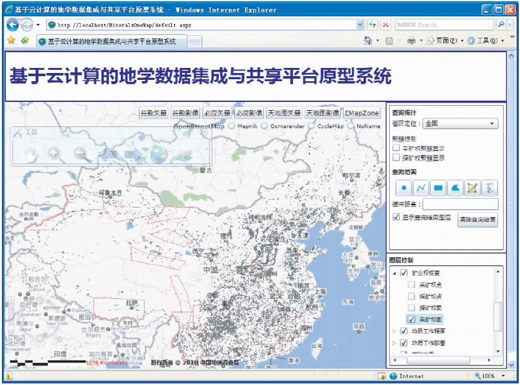Switch basemap with the EMapZone button
520x385 pixels.
(x=362, y=113)
